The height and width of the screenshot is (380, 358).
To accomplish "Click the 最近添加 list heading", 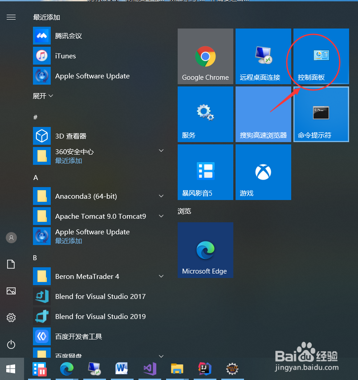I will point(46,17).
